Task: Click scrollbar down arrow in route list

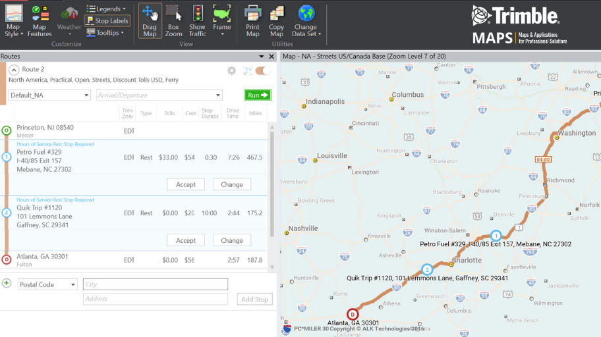Action: click(x=272, y=267)
